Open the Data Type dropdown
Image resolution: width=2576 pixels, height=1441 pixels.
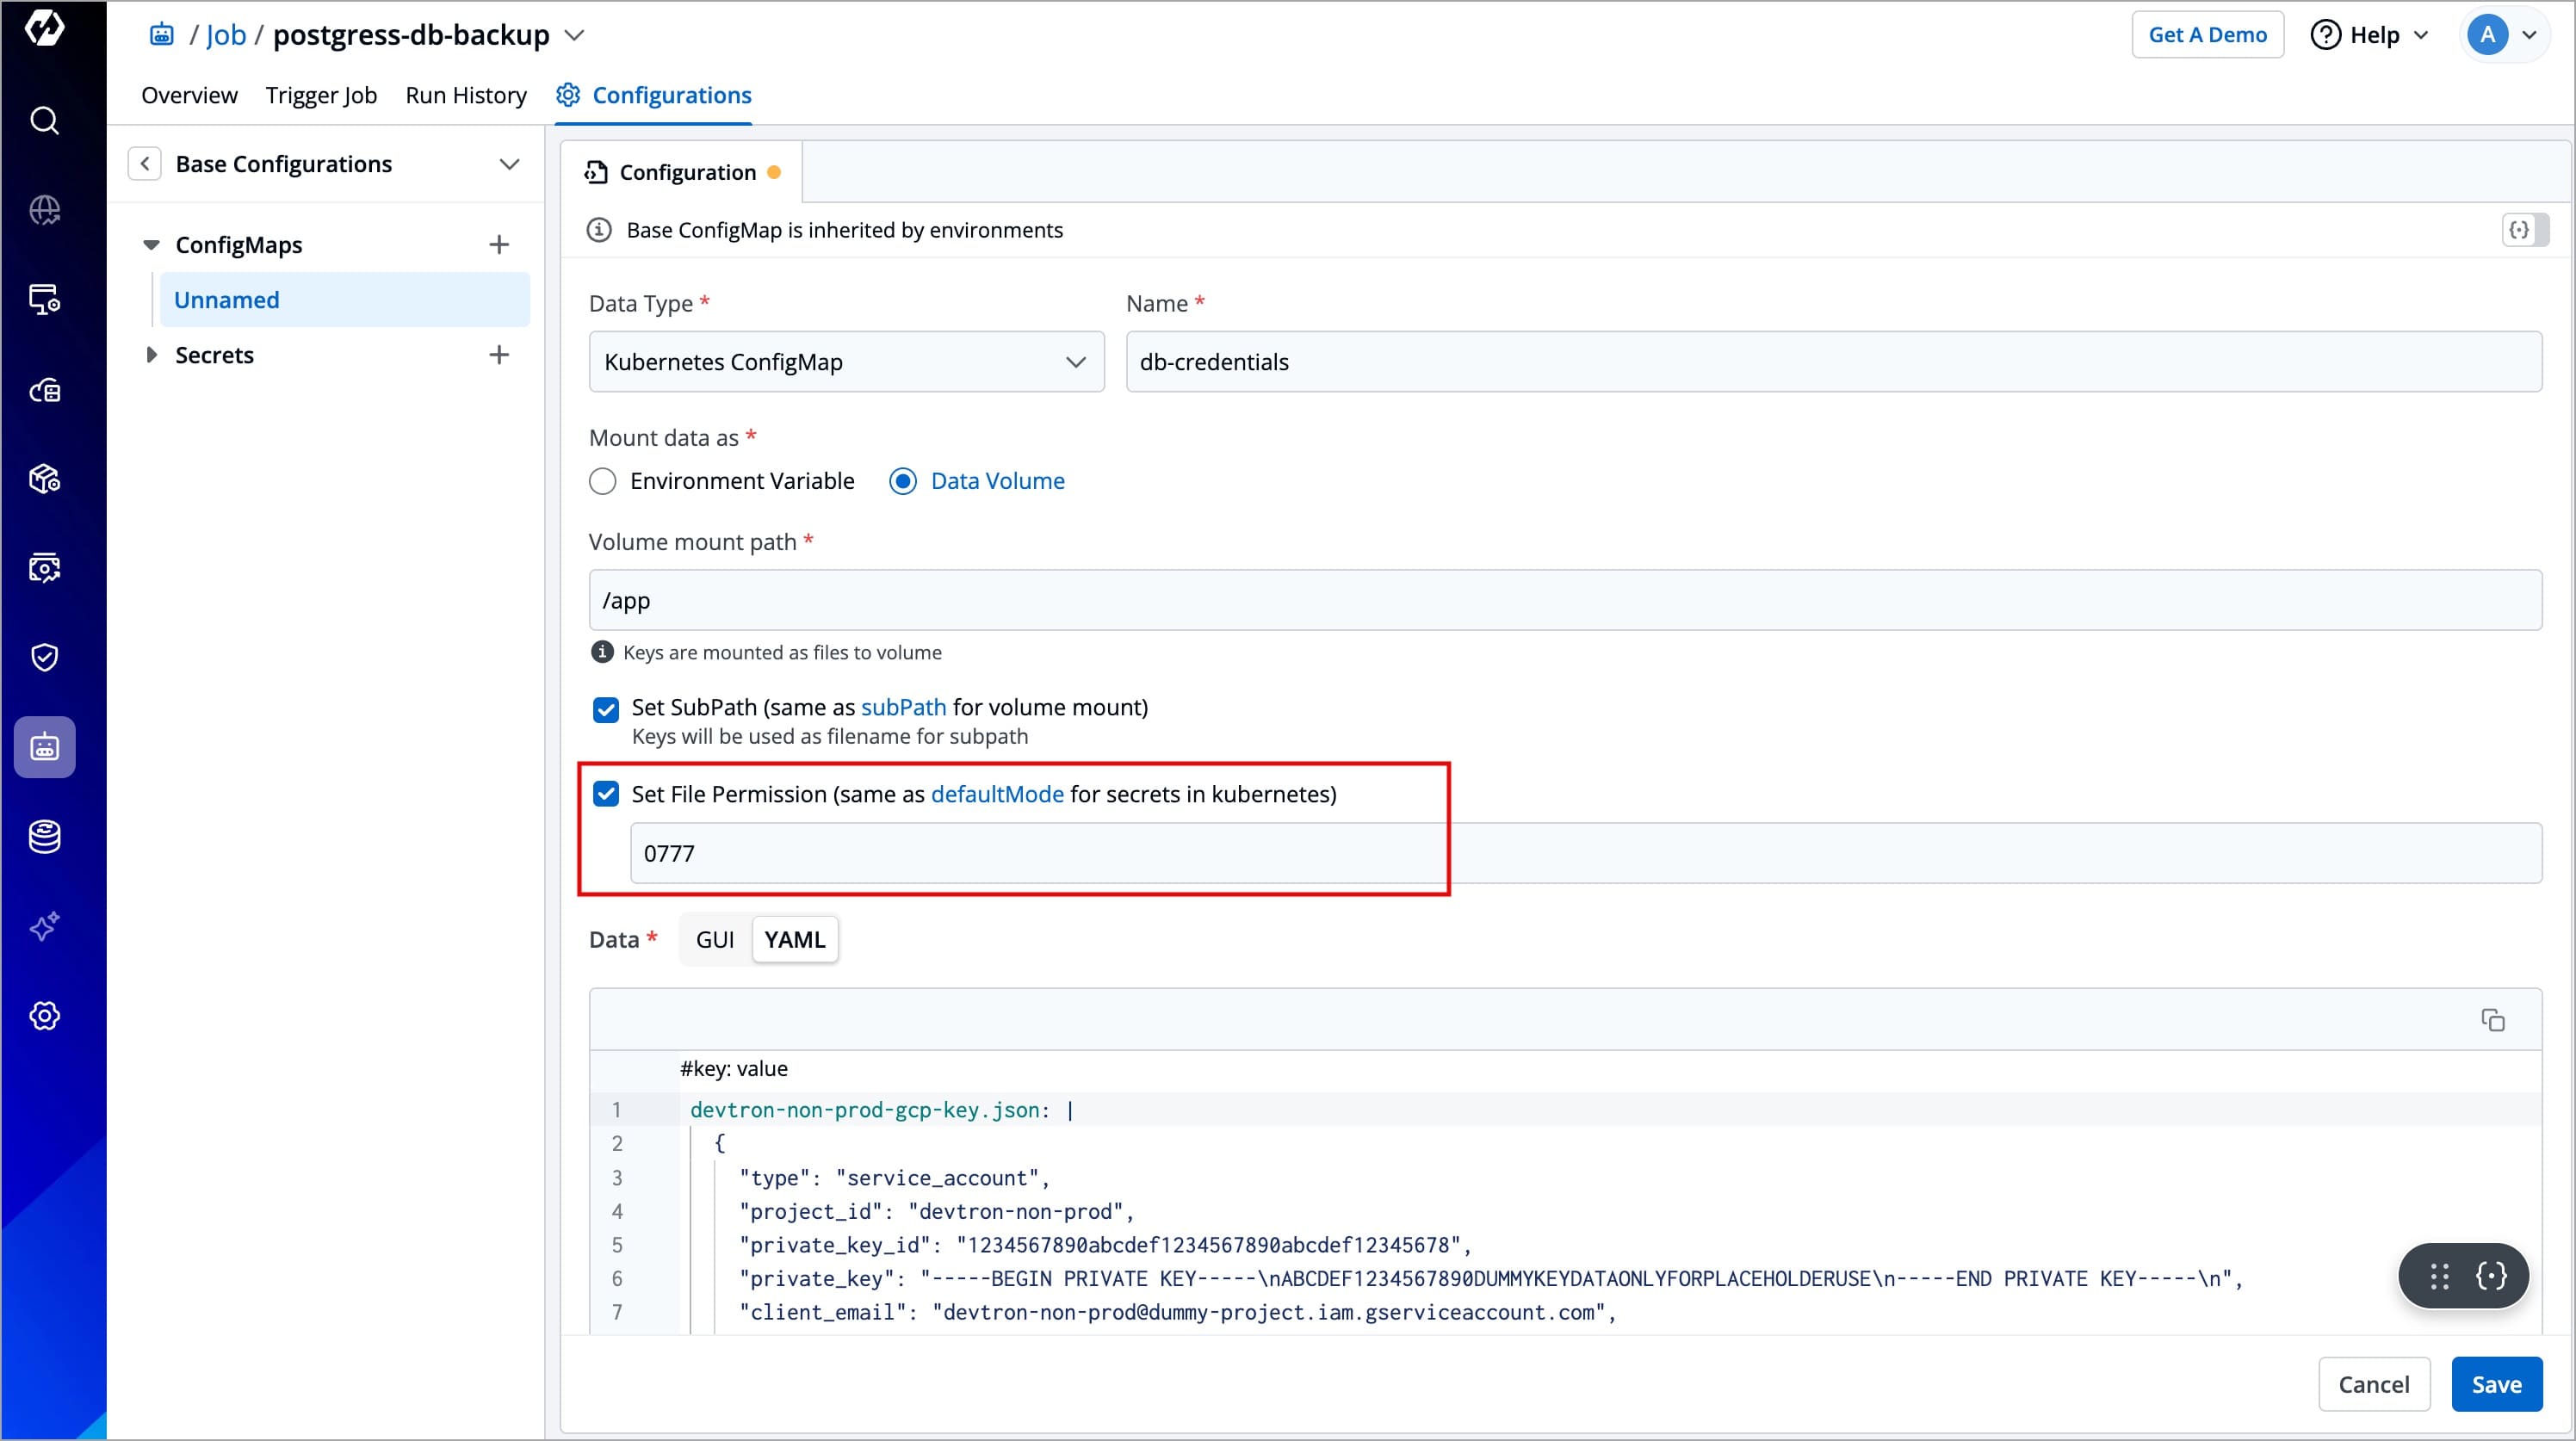(846, 362)
